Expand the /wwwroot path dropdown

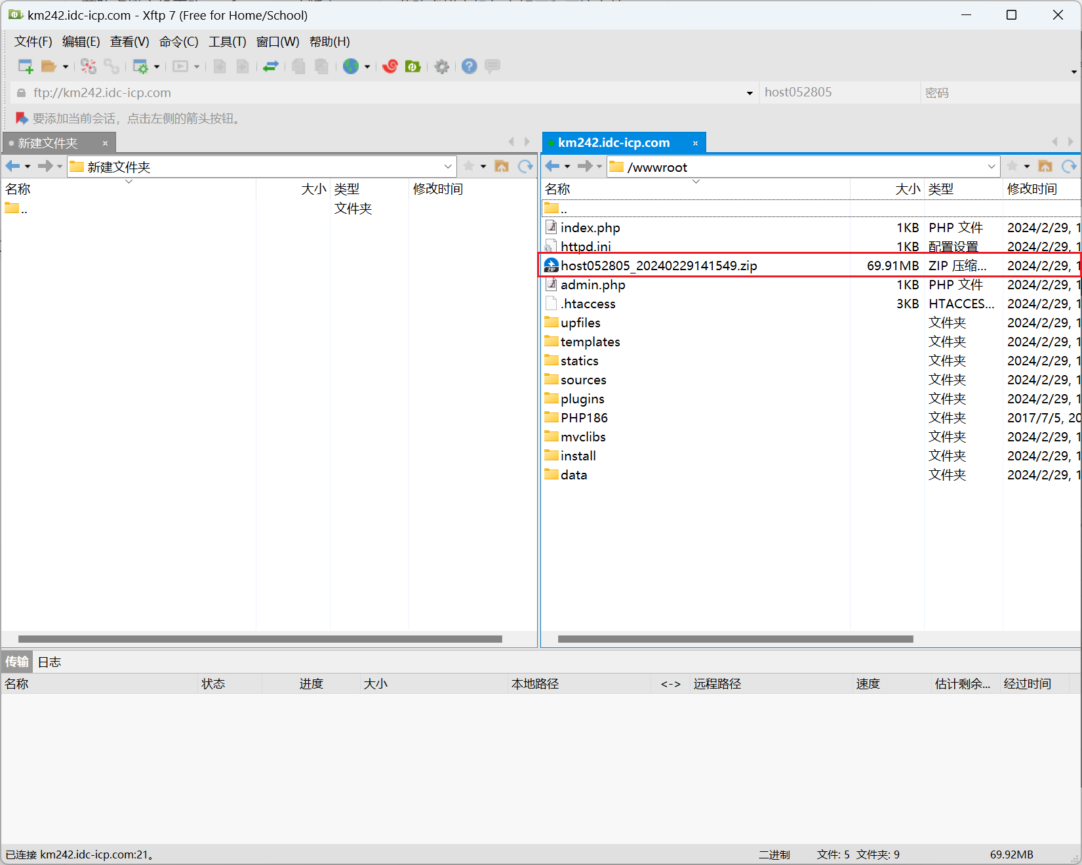pos(992,167)
